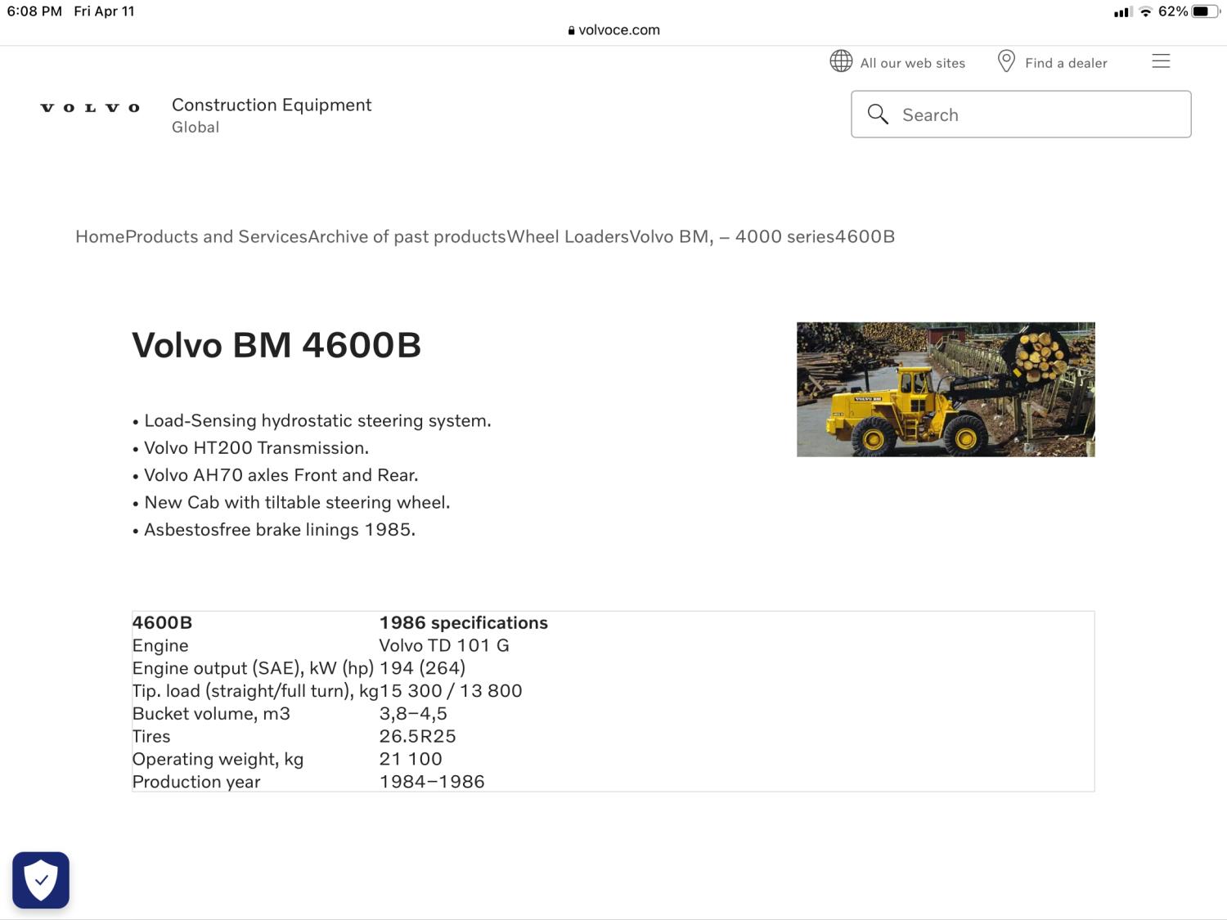Tap the padlock icon beside volvoce.com

(x=571, y=30)
